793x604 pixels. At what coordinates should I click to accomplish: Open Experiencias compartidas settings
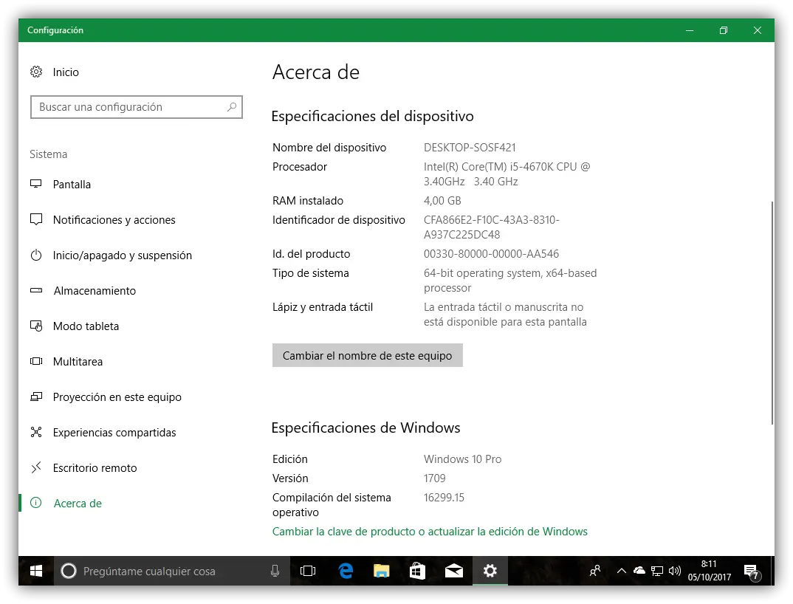(x=114, y=432)
